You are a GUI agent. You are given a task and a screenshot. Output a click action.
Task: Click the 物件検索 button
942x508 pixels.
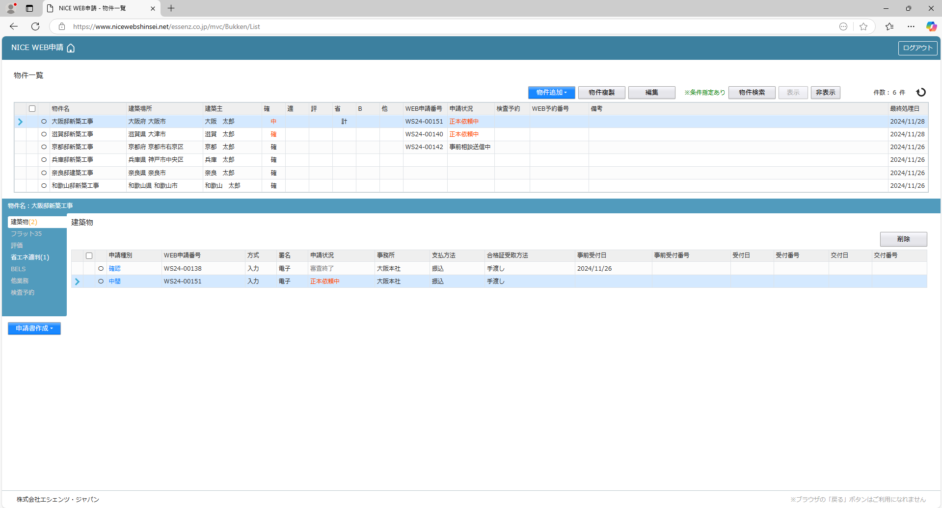coord(752,92)
